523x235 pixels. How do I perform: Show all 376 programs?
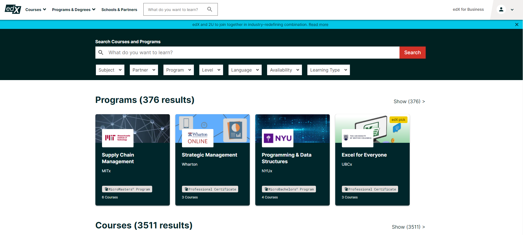point(409,102)
